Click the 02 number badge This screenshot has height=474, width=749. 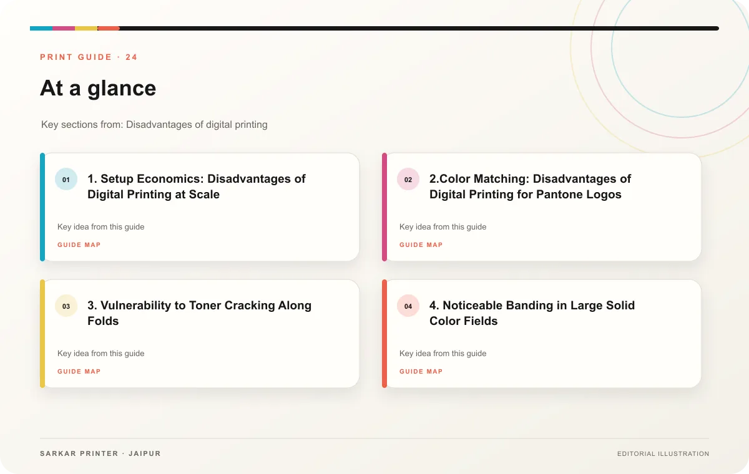(408, 180)
